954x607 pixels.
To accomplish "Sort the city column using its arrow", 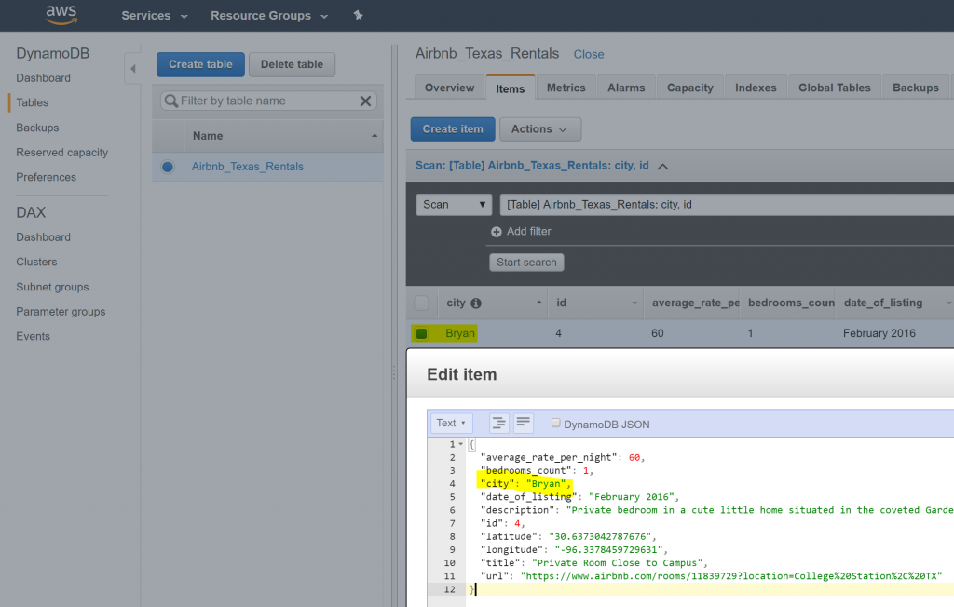I will [539, 303].
